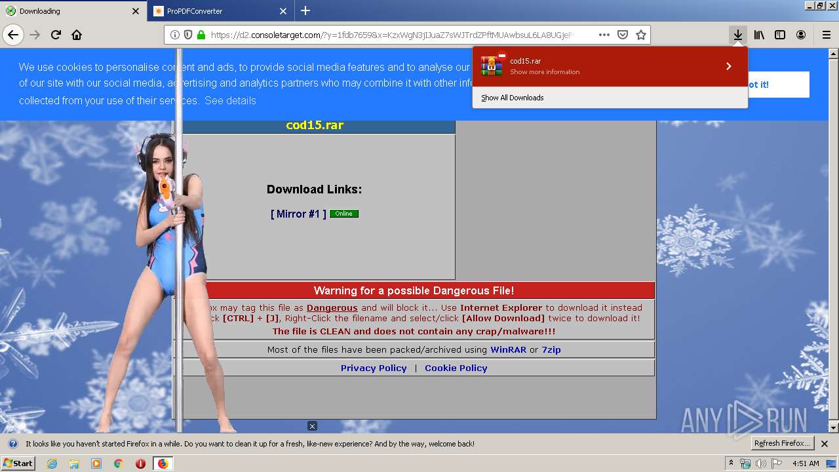
Task: Switch to the Downloading tab
Action: (x=73, y=11)
